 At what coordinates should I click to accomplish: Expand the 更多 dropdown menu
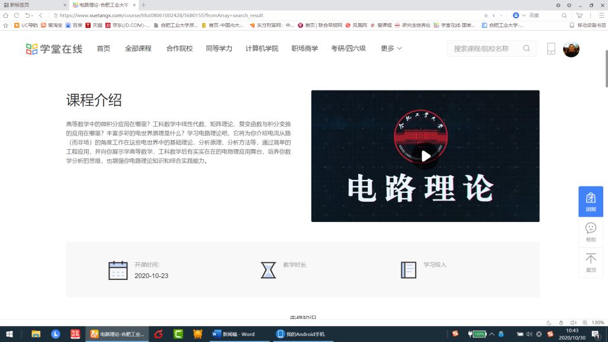(x=391, y=49)
